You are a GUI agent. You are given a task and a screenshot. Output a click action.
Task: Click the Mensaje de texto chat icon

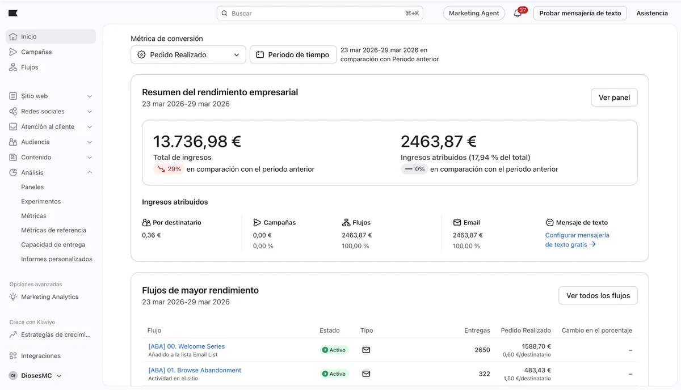click(x=549, y=222)
